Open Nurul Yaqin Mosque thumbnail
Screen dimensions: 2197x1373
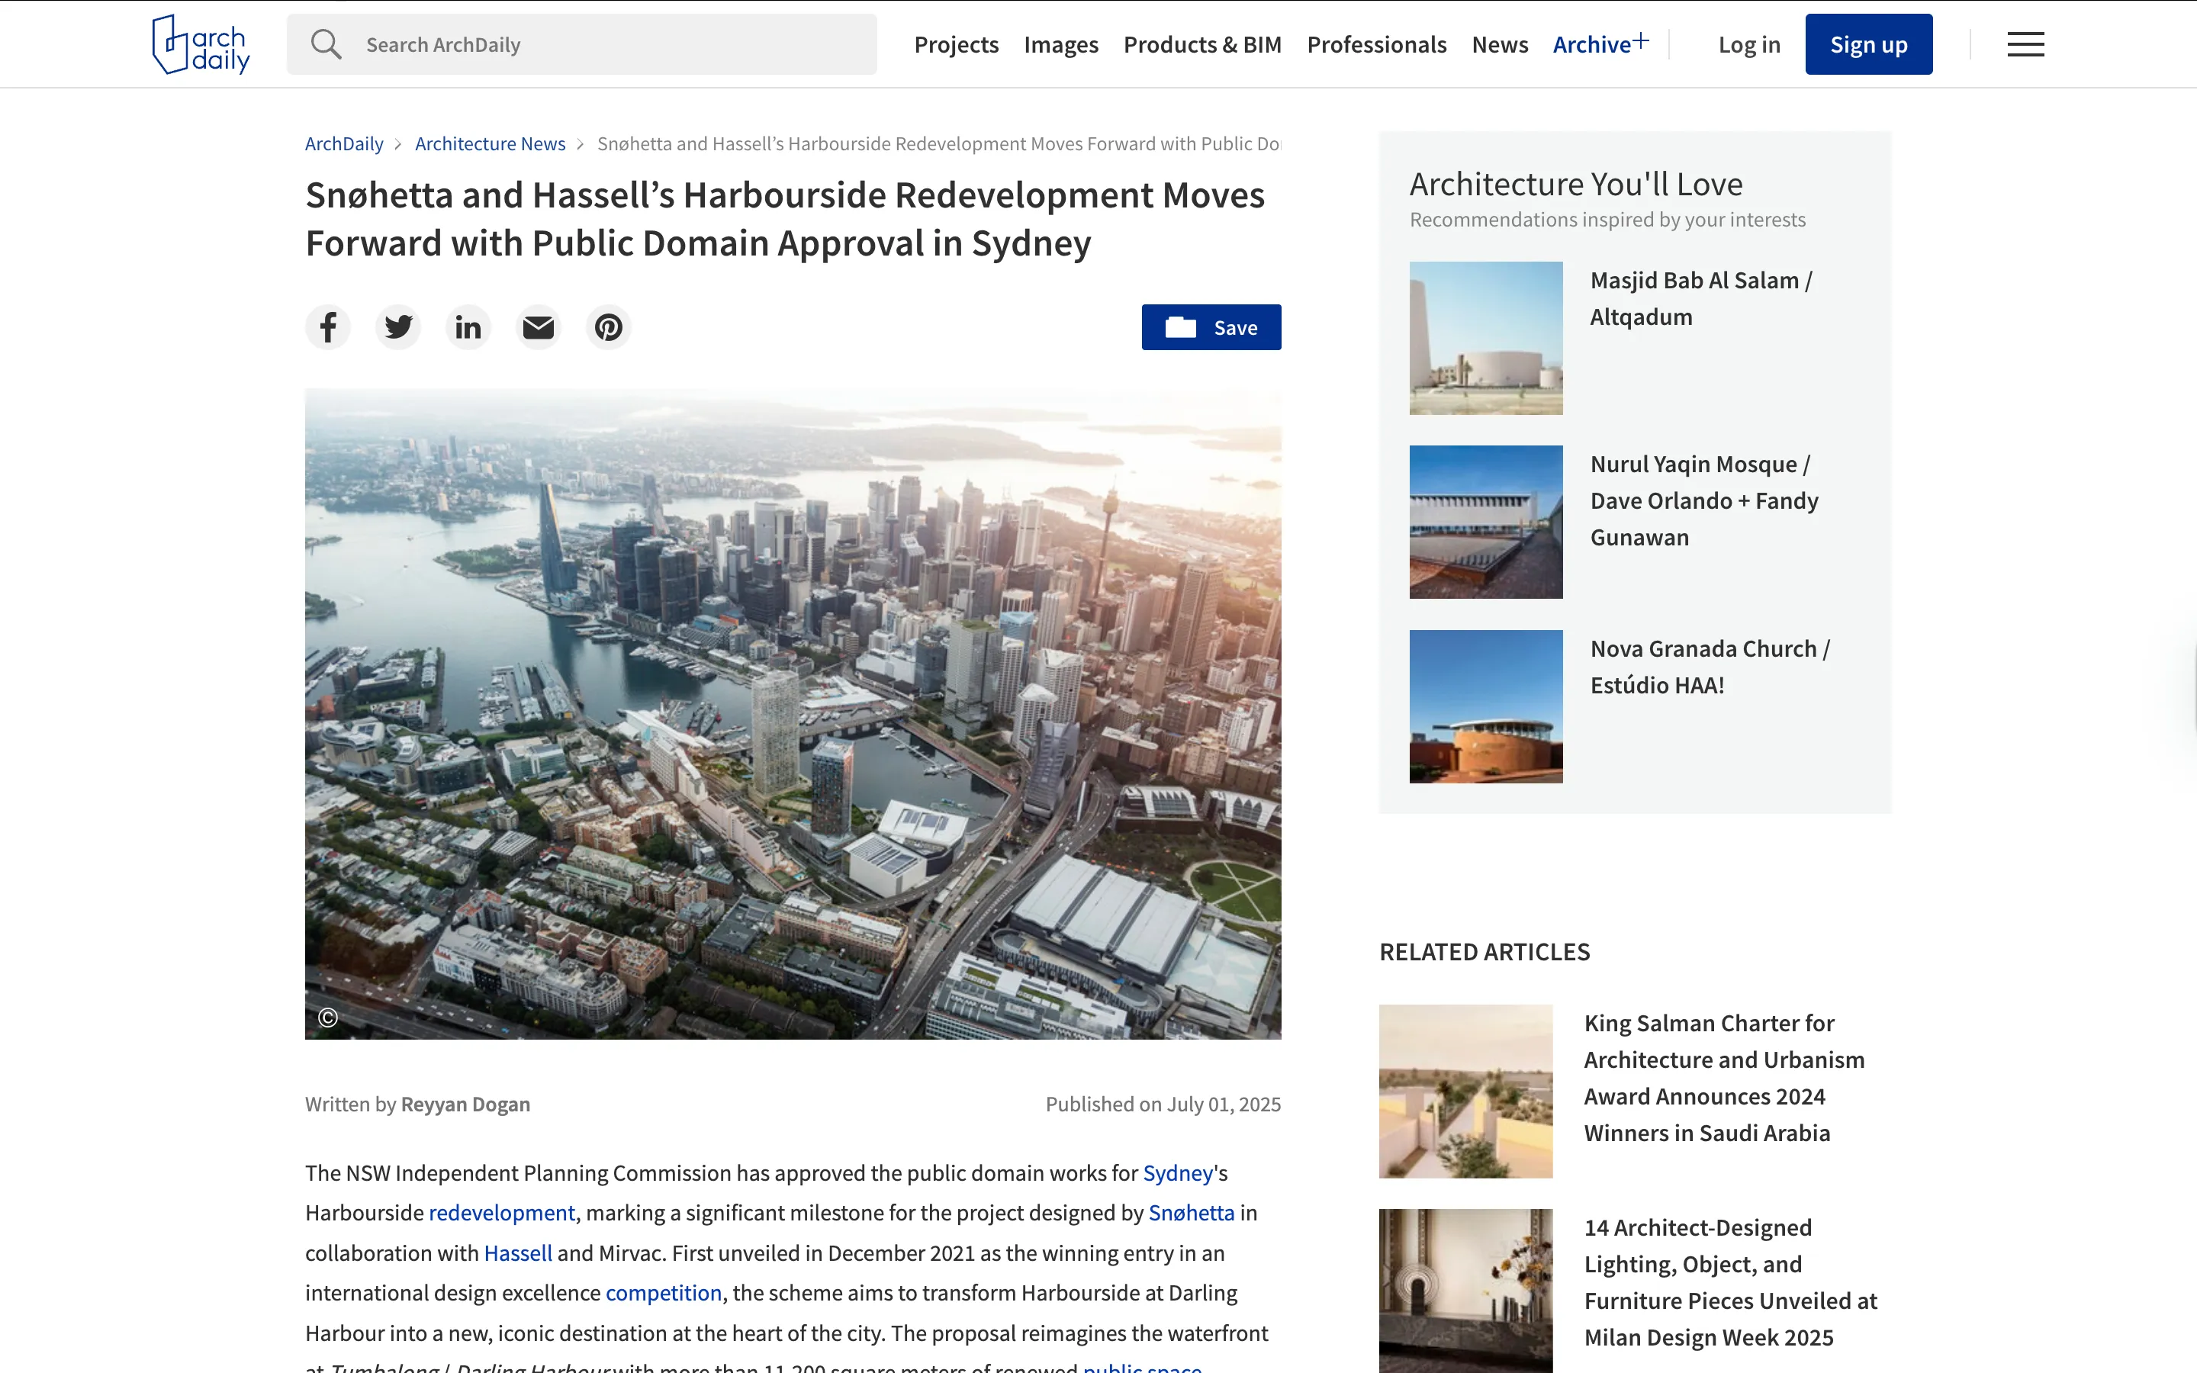tap(1486, 523)
